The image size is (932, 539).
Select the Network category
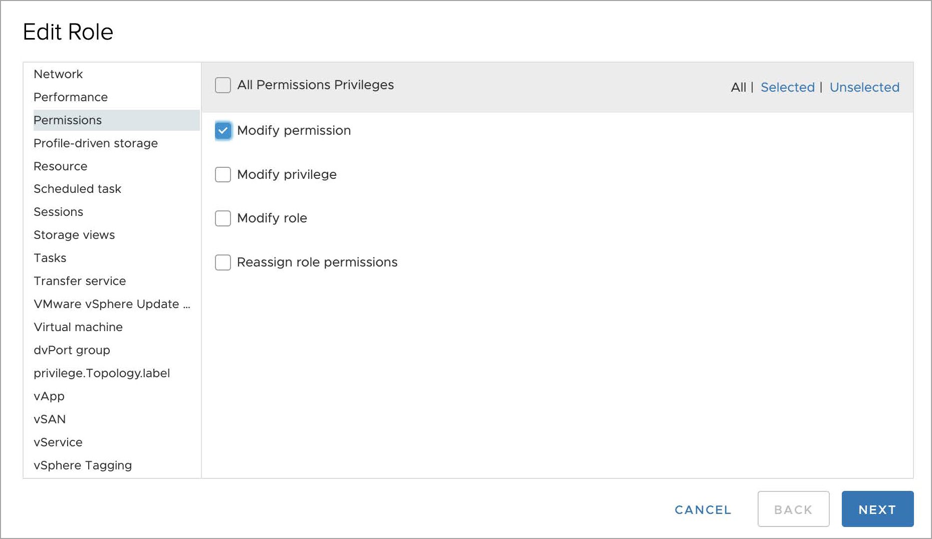click(58, 74)
